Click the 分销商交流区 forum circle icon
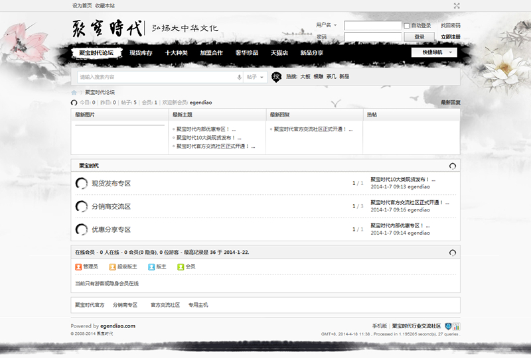Screen dimensions: 531x358 tap(82, 206)
